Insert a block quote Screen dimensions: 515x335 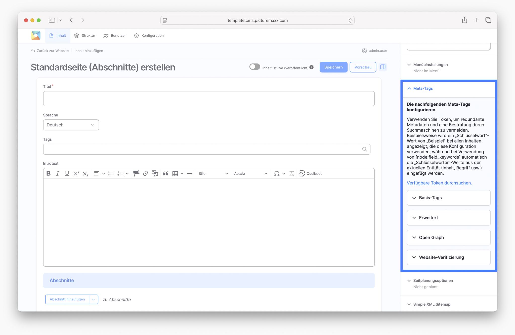click(165, 173)
